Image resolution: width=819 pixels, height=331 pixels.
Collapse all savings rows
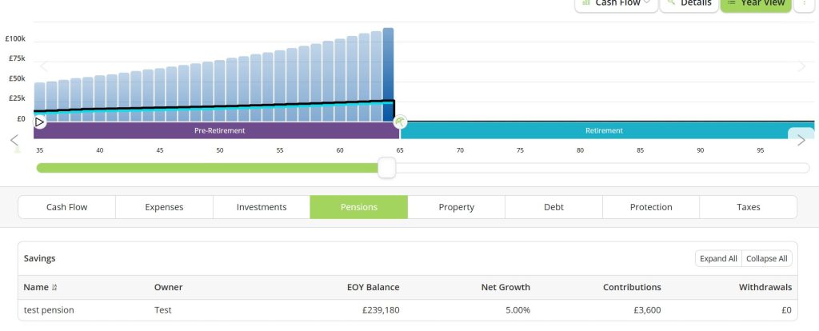766,258
